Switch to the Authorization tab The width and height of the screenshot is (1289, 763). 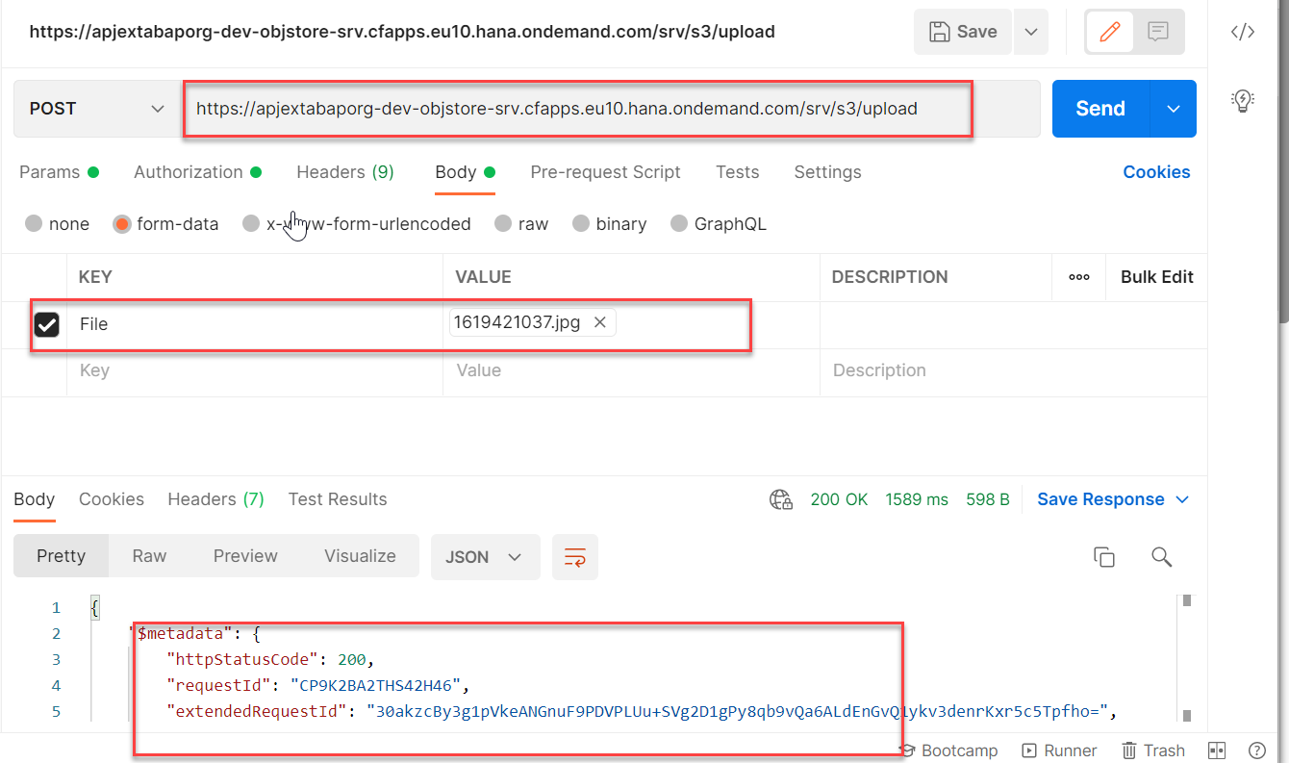pyautogui.click(x=189, y=172)
